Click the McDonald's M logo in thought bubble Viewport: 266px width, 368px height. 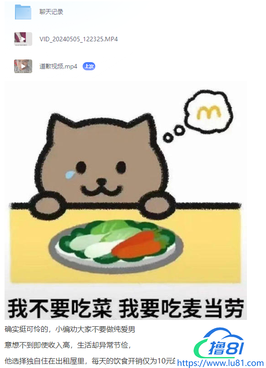pyautogui.click(x=208, y=112)
